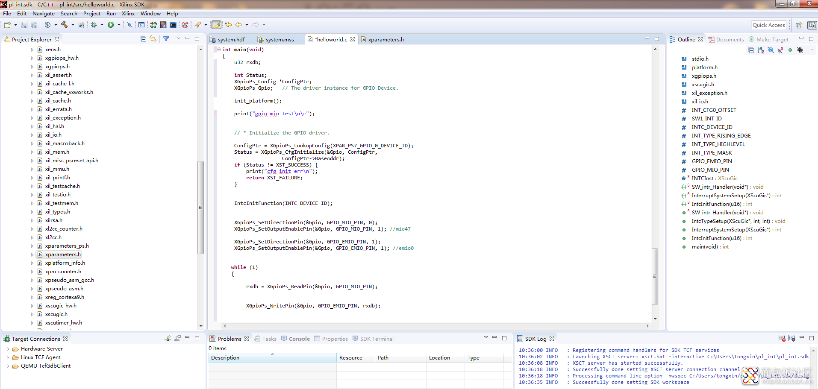Click the XSCT console toolbar icon
This screenshot has height=389, width=818.
coord(173,25)
